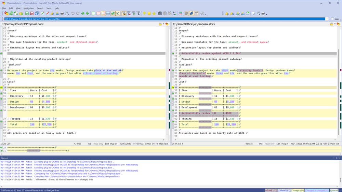Open the Help menu
Screen dimensions: 342x192
pyautogui.click(x=57, y=8)
